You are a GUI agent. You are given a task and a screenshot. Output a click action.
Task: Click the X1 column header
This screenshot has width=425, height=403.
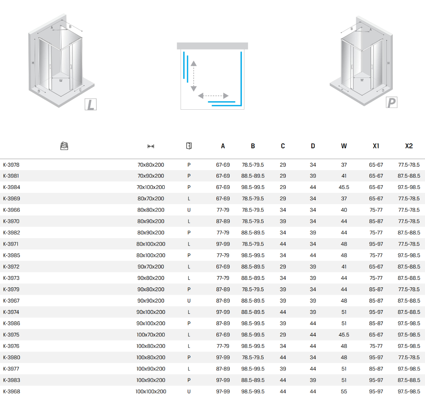(376, 146)
